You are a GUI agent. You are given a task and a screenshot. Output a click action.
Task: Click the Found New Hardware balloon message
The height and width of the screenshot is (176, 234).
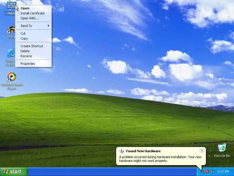coord(160,159)
